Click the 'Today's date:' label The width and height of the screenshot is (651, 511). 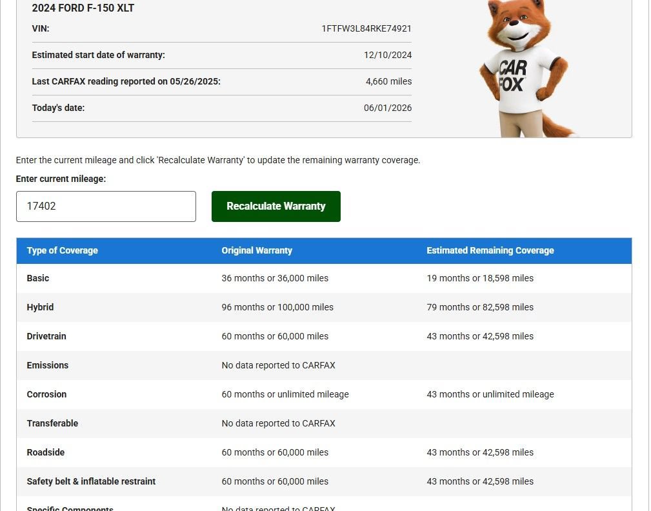click(x=58, y=108)
